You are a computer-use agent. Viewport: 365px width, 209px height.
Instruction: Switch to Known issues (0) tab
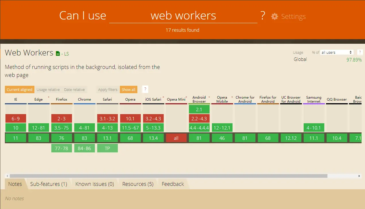point(95,184)
